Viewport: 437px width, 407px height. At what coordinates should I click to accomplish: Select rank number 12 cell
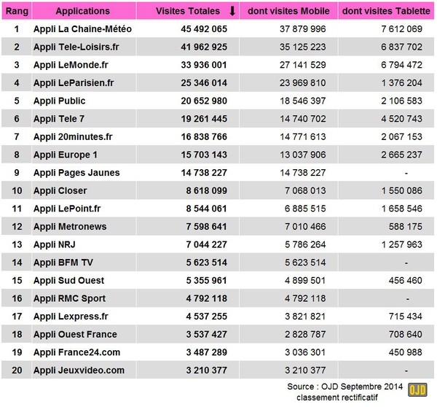click(17, 226)
